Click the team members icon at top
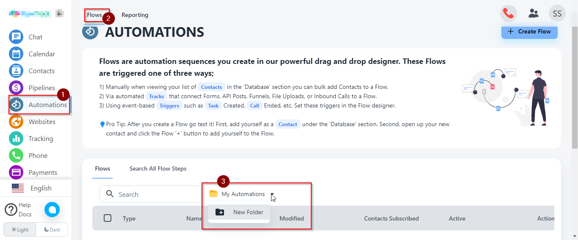This screenshot has height=240, width=578. point(534,14)
